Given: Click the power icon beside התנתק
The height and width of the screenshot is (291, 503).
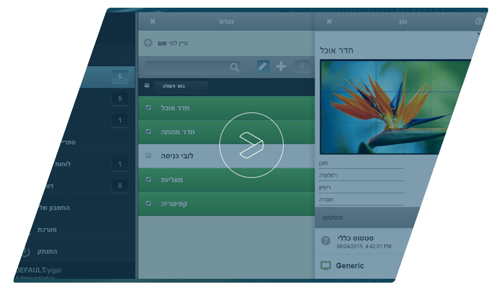Looking at the screenshot, I should [26, 252].
